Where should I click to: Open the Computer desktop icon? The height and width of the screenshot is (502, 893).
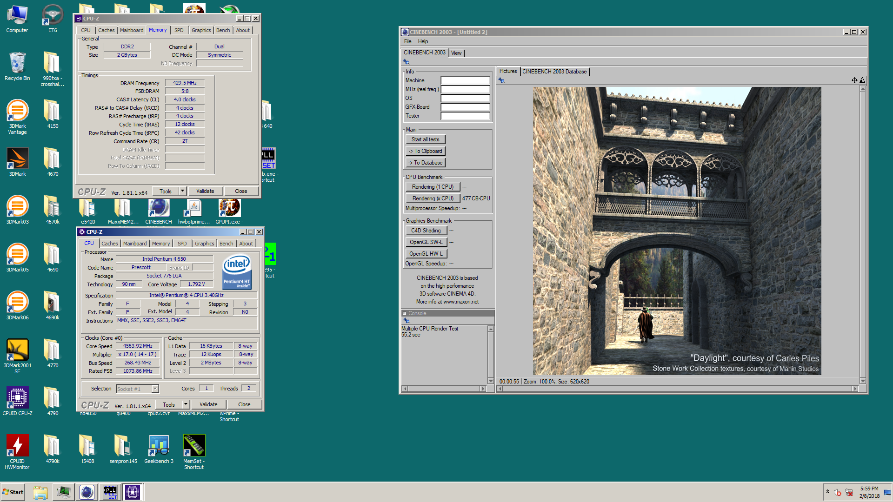point(17,19)
